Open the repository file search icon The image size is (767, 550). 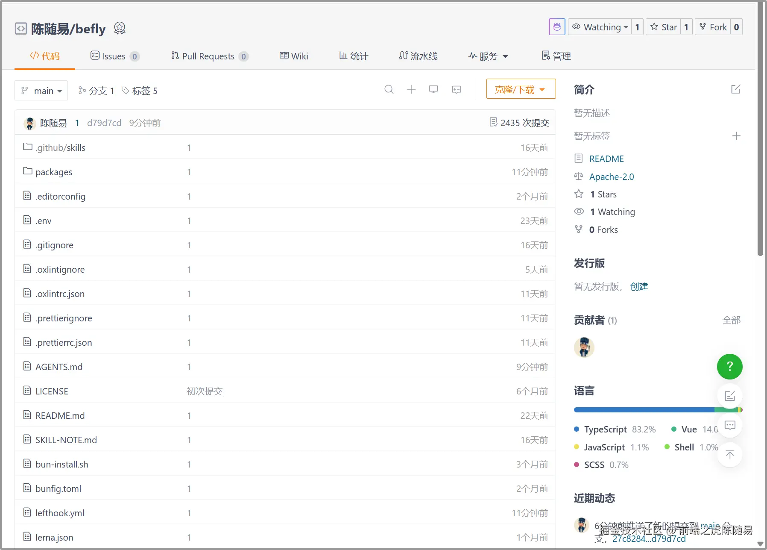coord(389,89)
